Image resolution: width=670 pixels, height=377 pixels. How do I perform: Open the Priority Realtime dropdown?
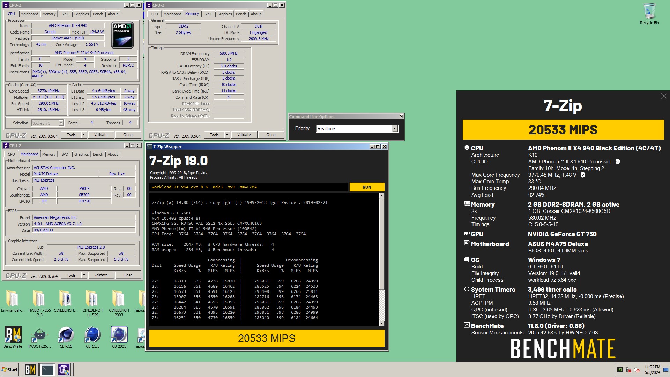pos(395,128)
